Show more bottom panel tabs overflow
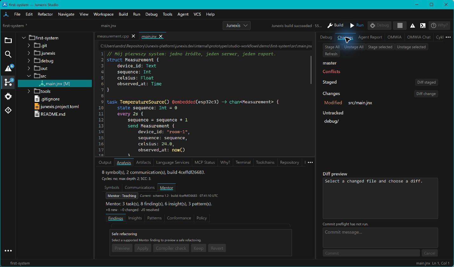 point(310,162)
